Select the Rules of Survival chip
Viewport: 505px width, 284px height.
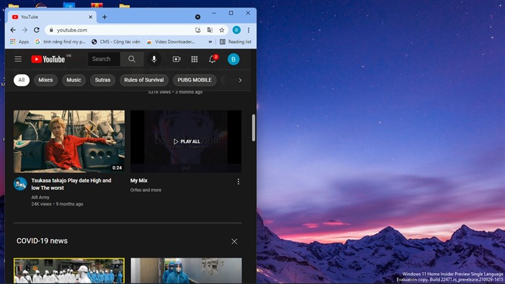144,80
